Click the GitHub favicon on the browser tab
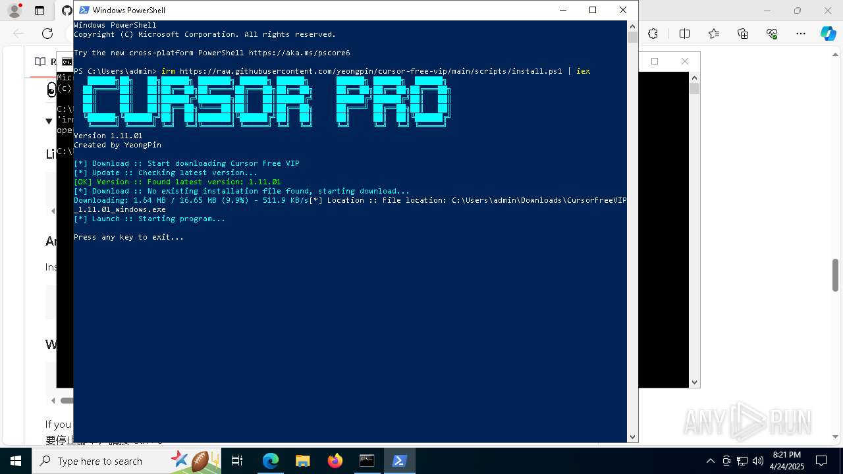Image resolution: width=843 pixels, height=474 pixels. tap(67, 11)
